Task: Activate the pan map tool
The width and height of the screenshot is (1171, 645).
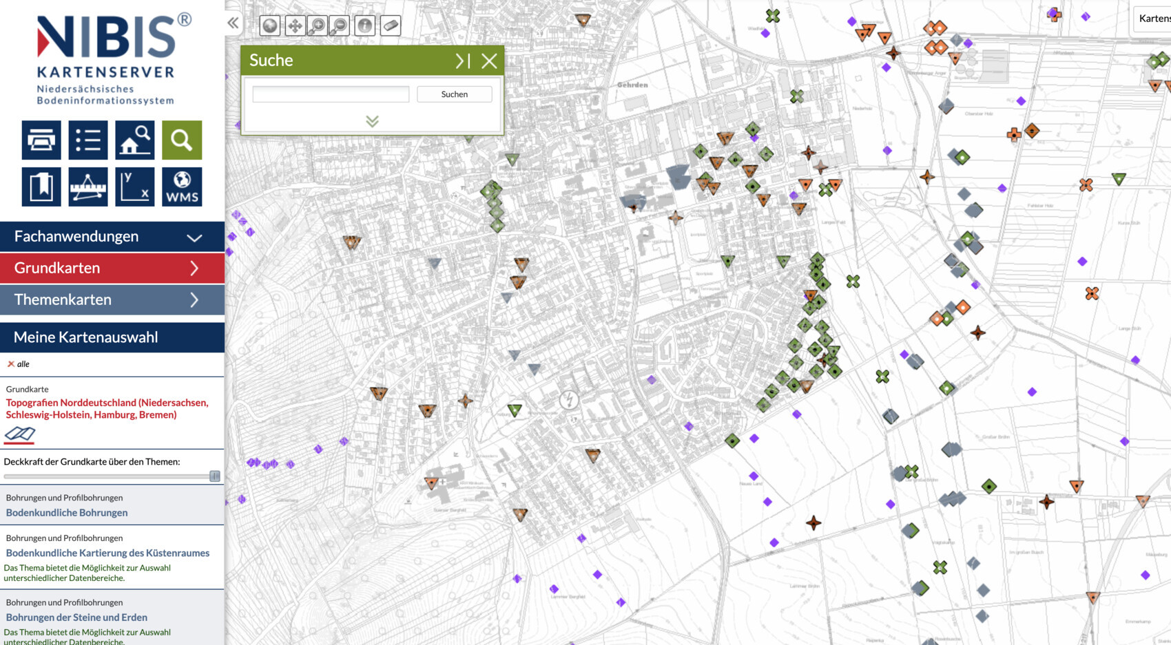Action: pos(294,26)
